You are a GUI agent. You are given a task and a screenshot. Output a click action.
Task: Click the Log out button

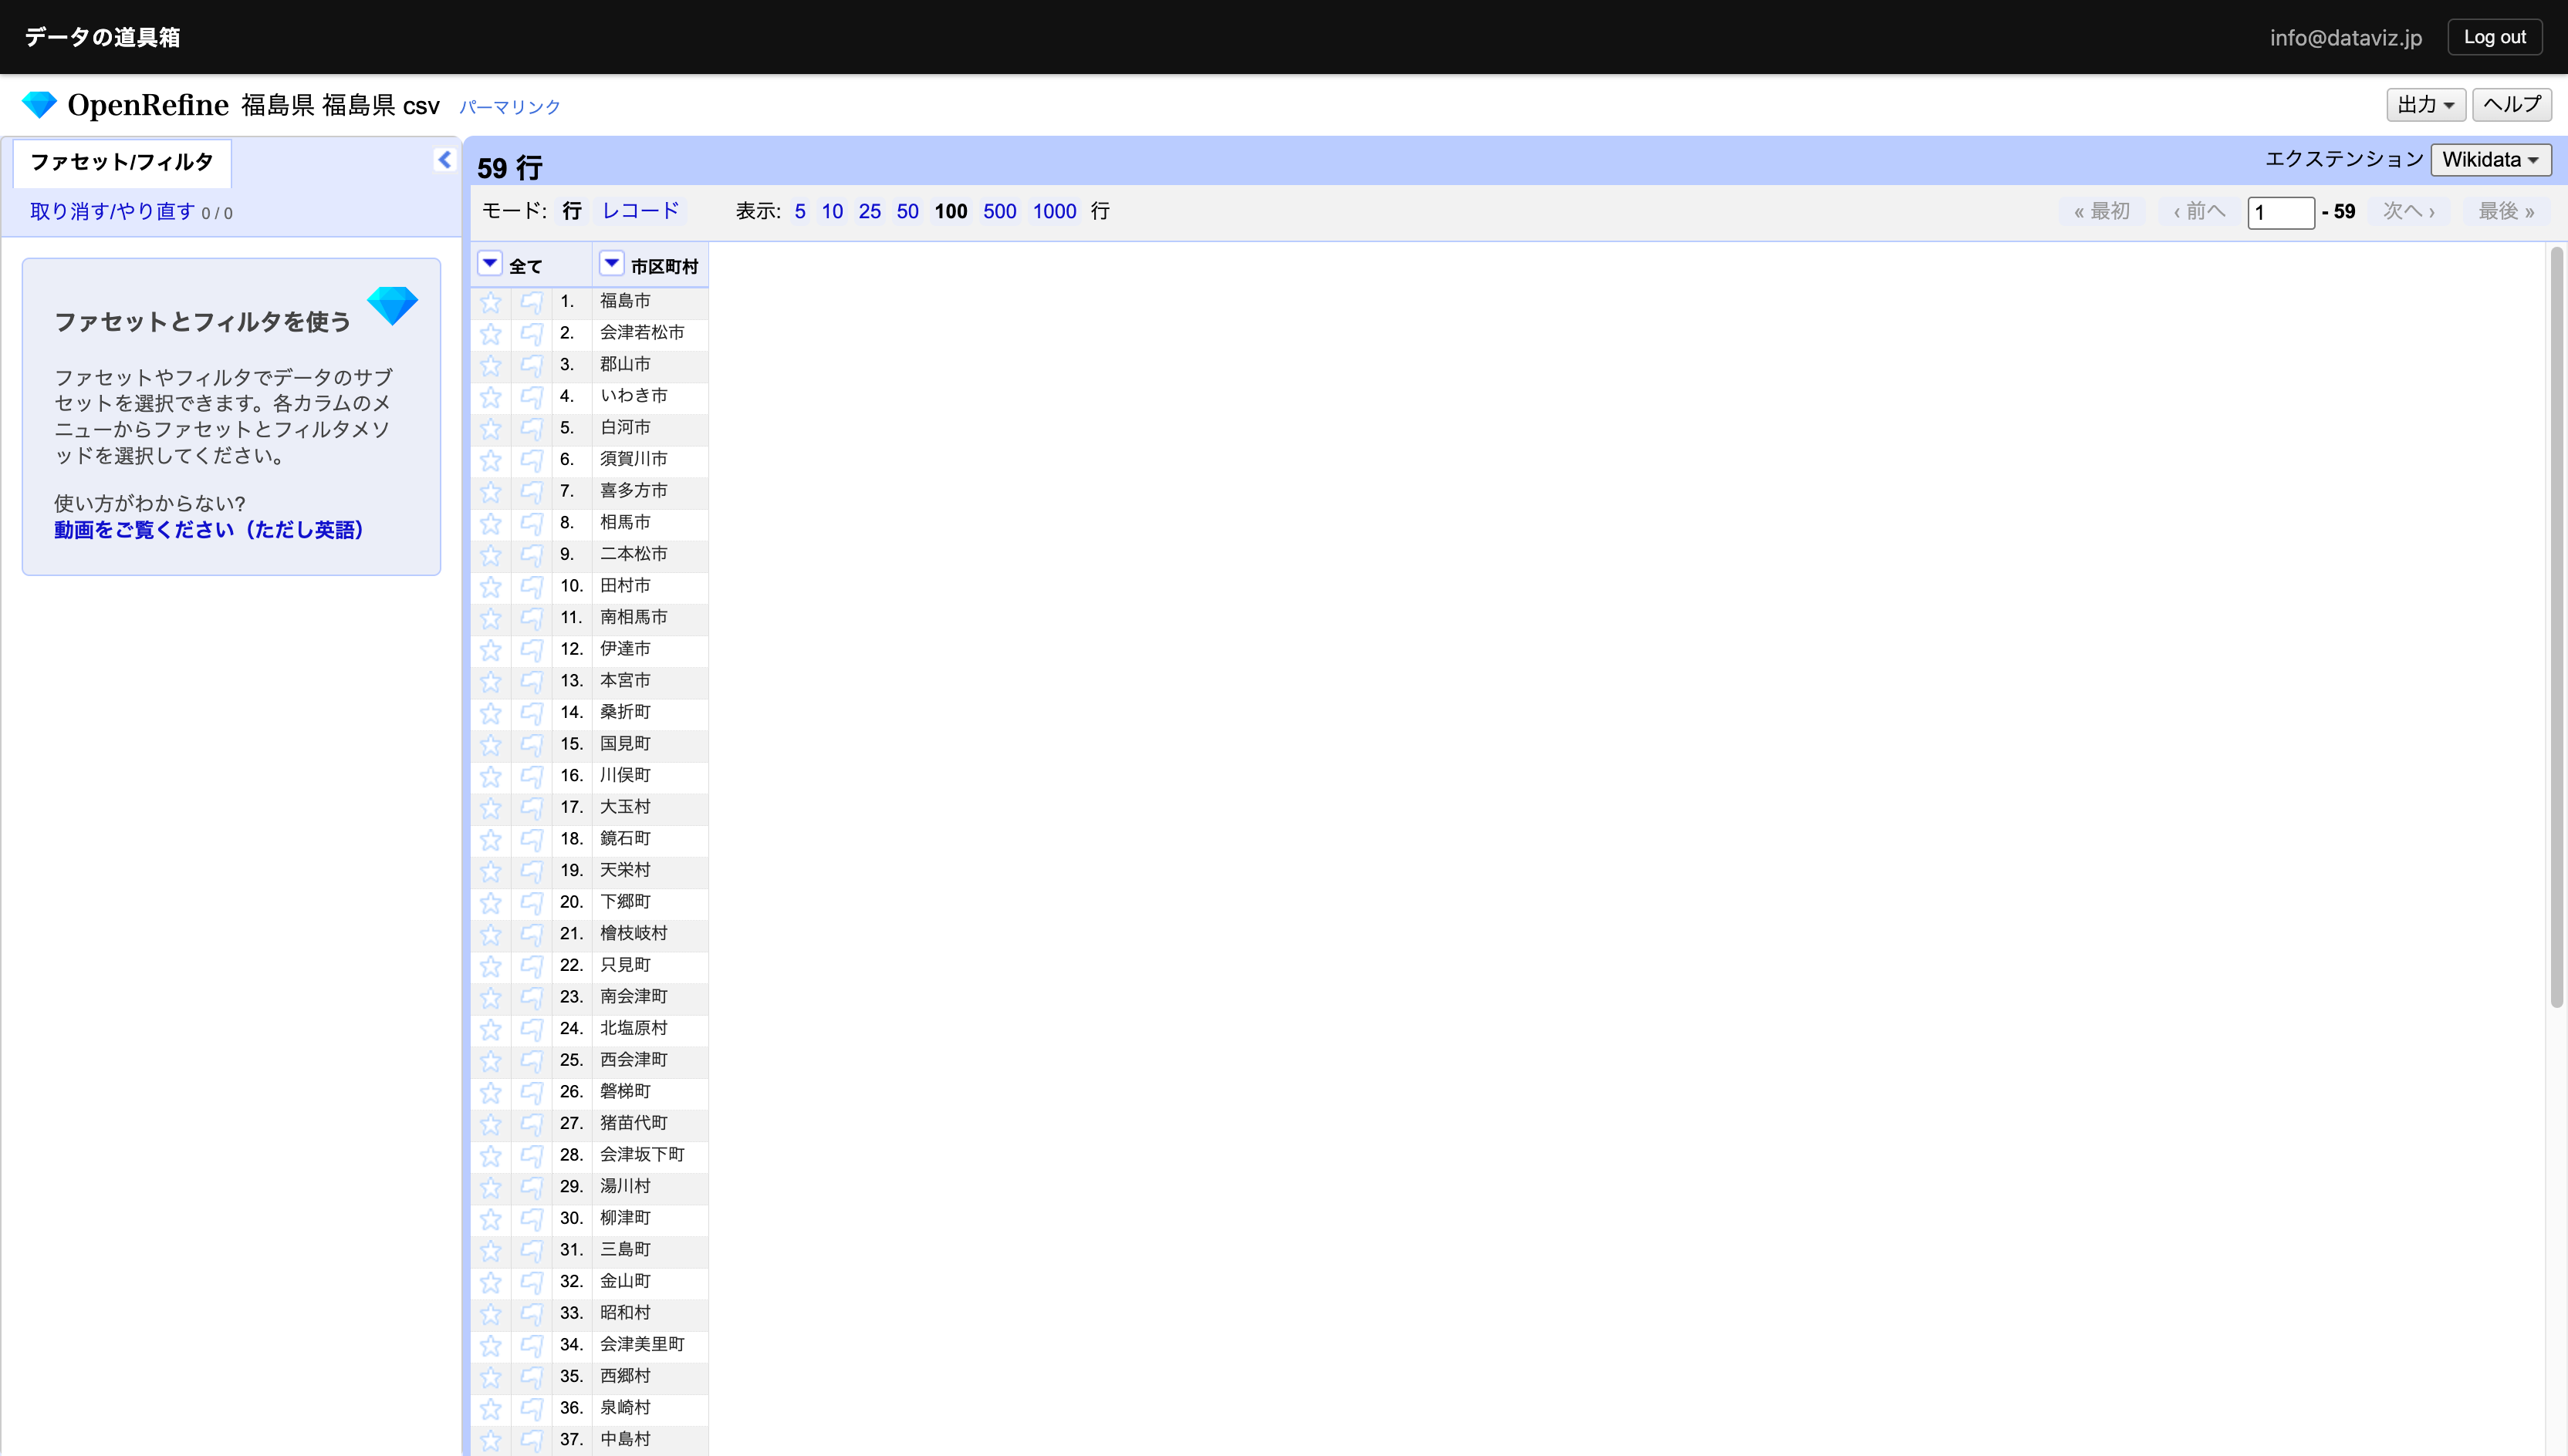(x=2494, y=37)
